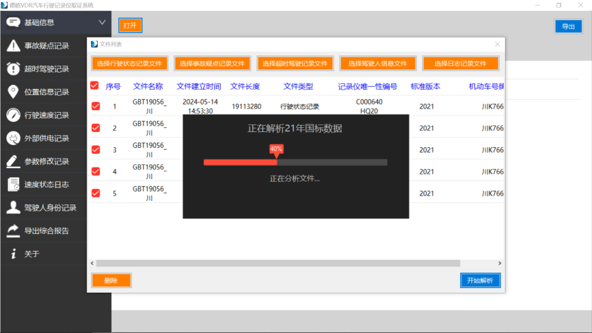Screen dimensions: 592x333
Task: Sort by 记录仪唯一性编号 column header
Action: point(367,86)
